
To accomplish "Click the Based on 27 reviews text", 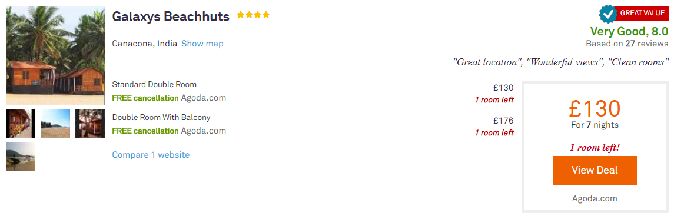I will coord(627,44).
